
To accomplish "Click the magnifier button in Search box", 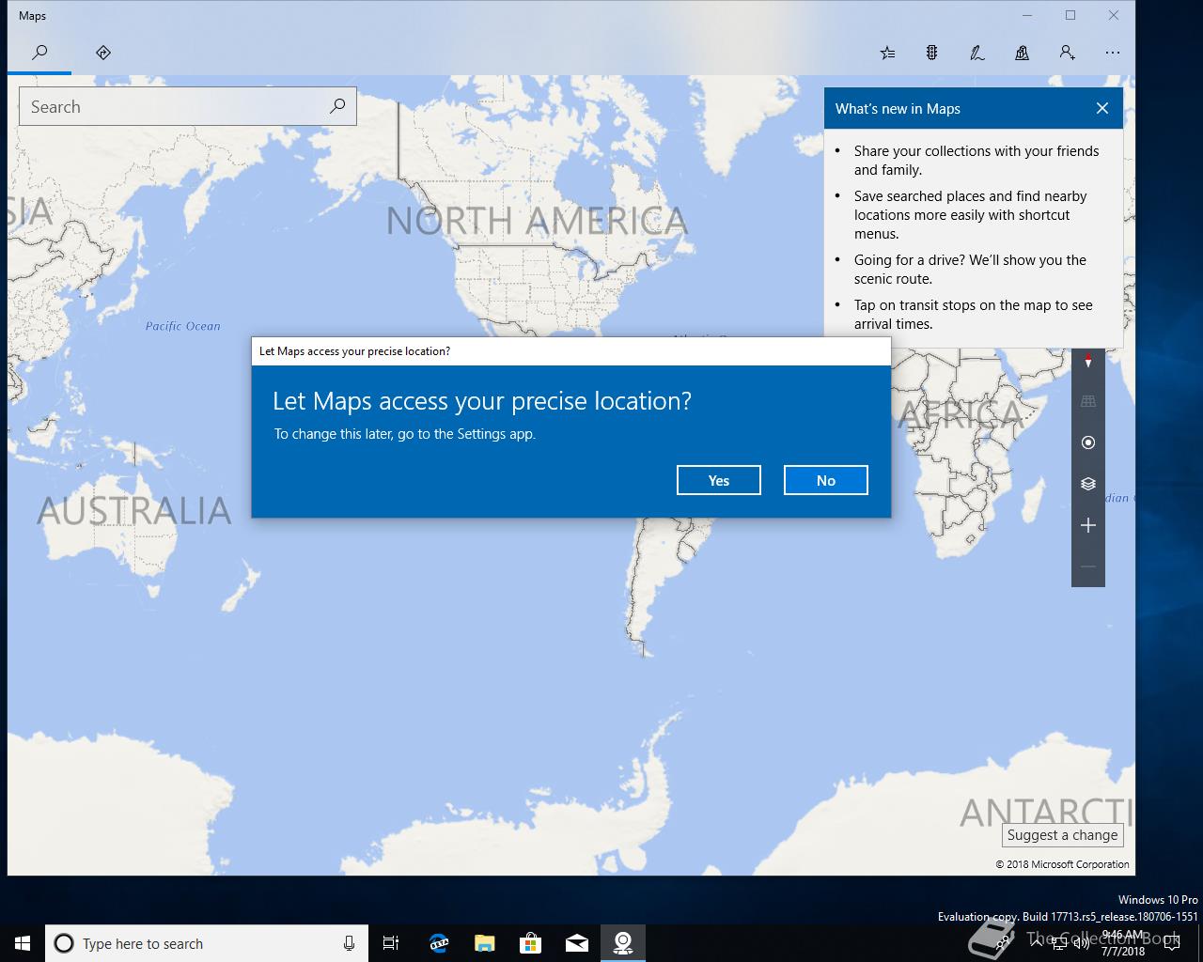I will point(337,106).
